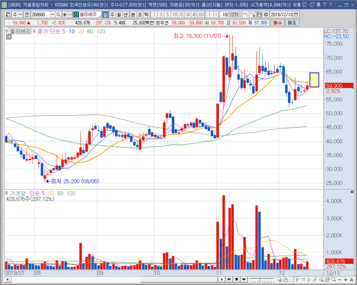Open the interval count dropdown arrow
The image size is (357, 285).
pos(216,15)
